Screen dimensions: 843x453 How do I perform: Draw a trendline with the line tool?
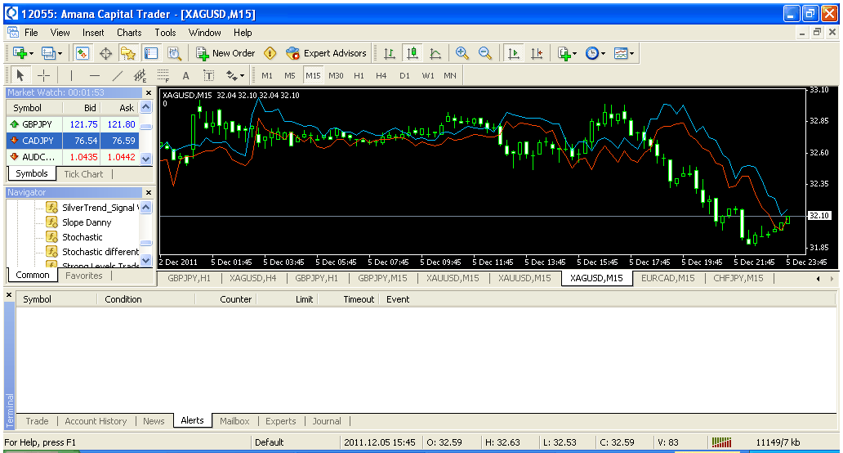[117, 75]
